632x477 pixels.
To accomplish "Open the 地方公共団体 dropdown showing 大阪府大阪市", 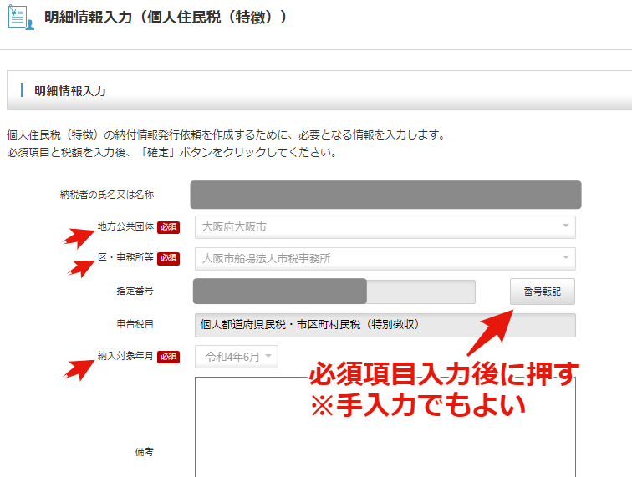I will 385,227.
